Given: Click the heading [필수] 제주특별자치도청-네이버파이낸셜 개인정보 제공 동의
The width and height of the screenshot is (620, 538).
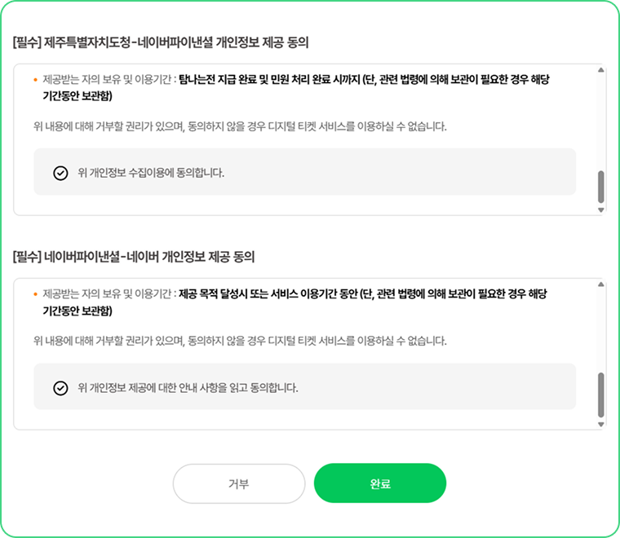Looking at the screenshot, I should coord(161,42).
